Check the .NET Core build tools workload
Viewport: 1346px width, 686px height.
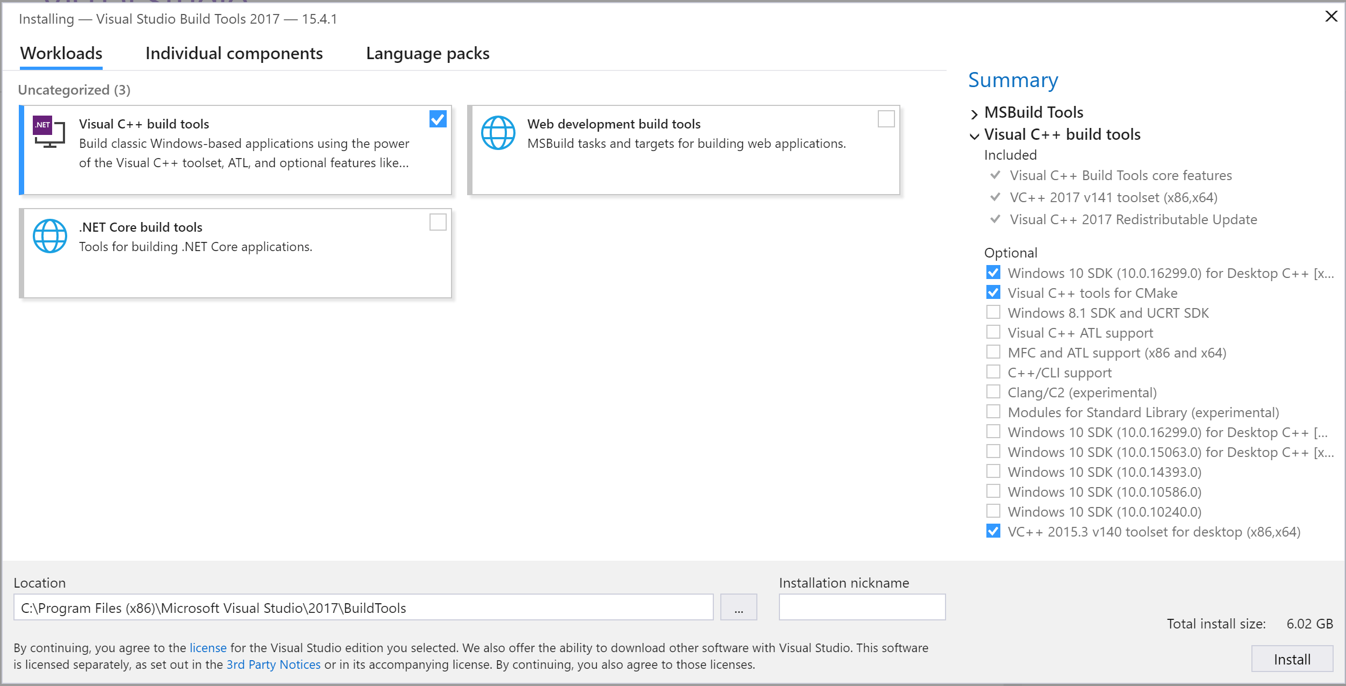(438, 222)
